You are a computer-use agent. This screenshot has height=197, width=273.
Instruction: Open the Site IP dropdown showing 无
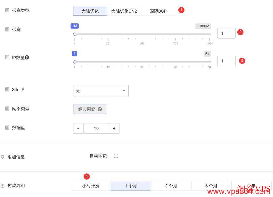tap(101, 90)
